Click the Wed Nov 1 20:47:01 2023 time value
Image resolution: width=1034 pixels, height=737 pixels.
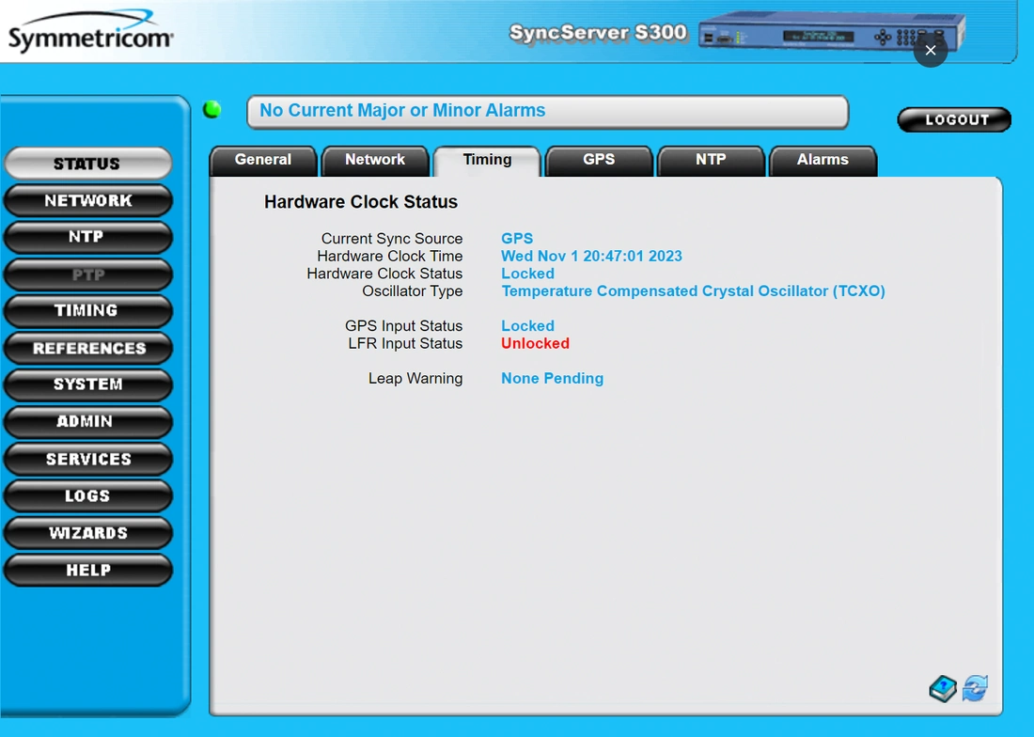coord(591,256)
